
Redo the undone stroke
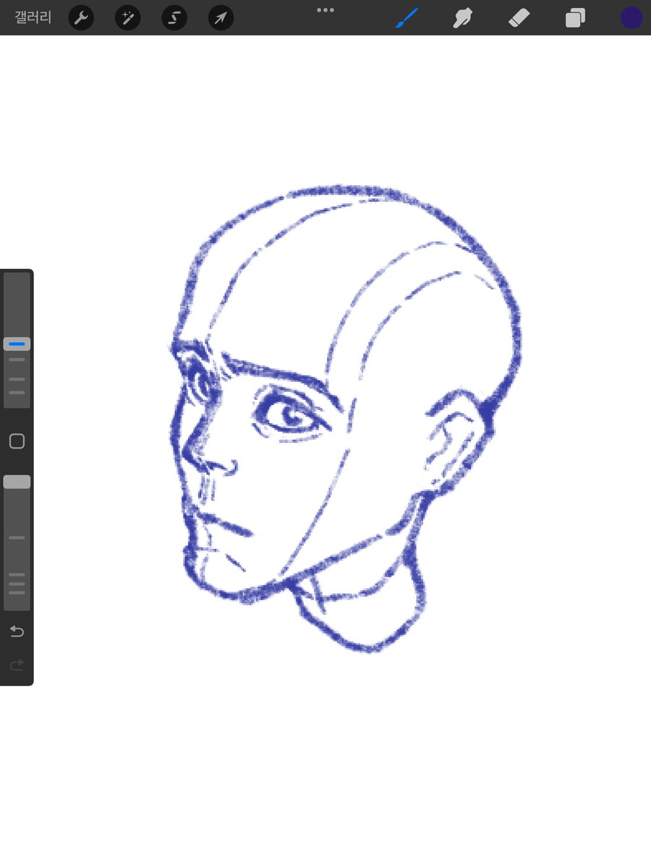tap(17, 665)
